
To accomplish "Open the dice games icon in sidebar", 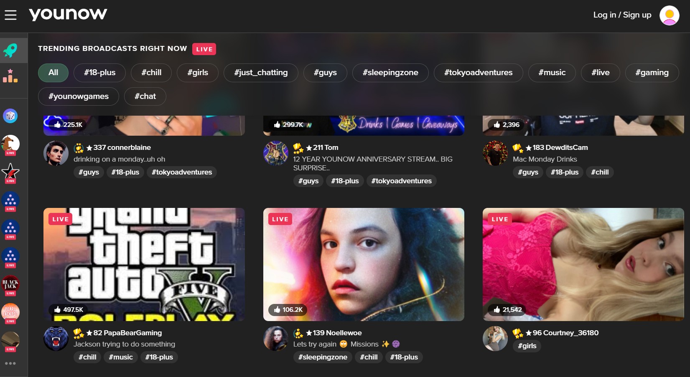I will [10, 116].
